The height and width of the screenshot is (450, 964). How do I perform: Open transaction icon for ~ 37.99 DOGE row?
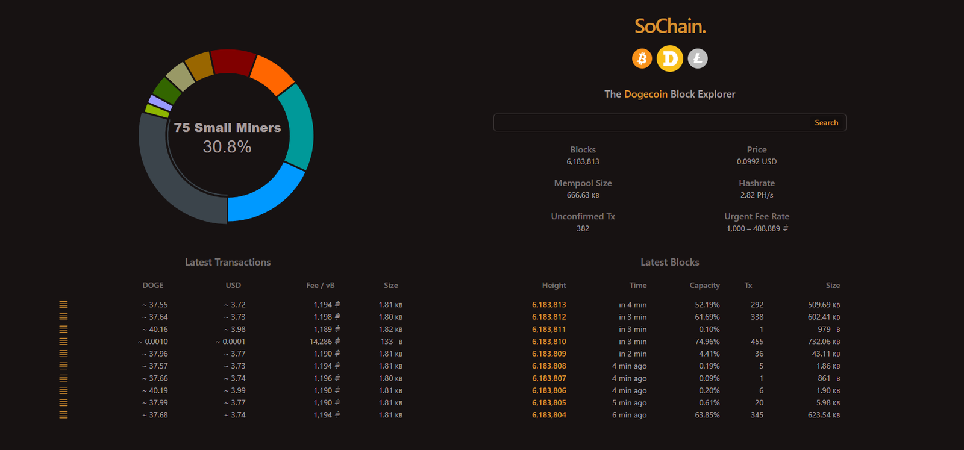coord(63,403)
